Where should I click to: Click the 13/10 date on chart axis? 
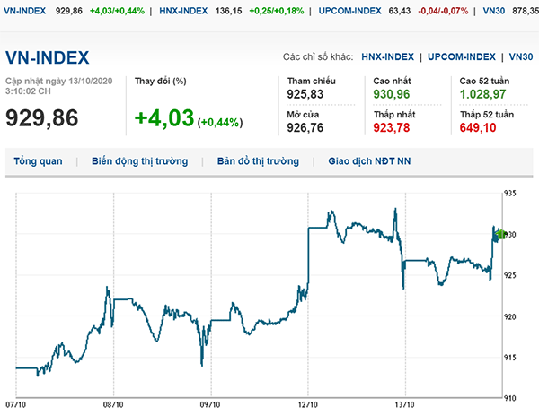tap(405, 403)
